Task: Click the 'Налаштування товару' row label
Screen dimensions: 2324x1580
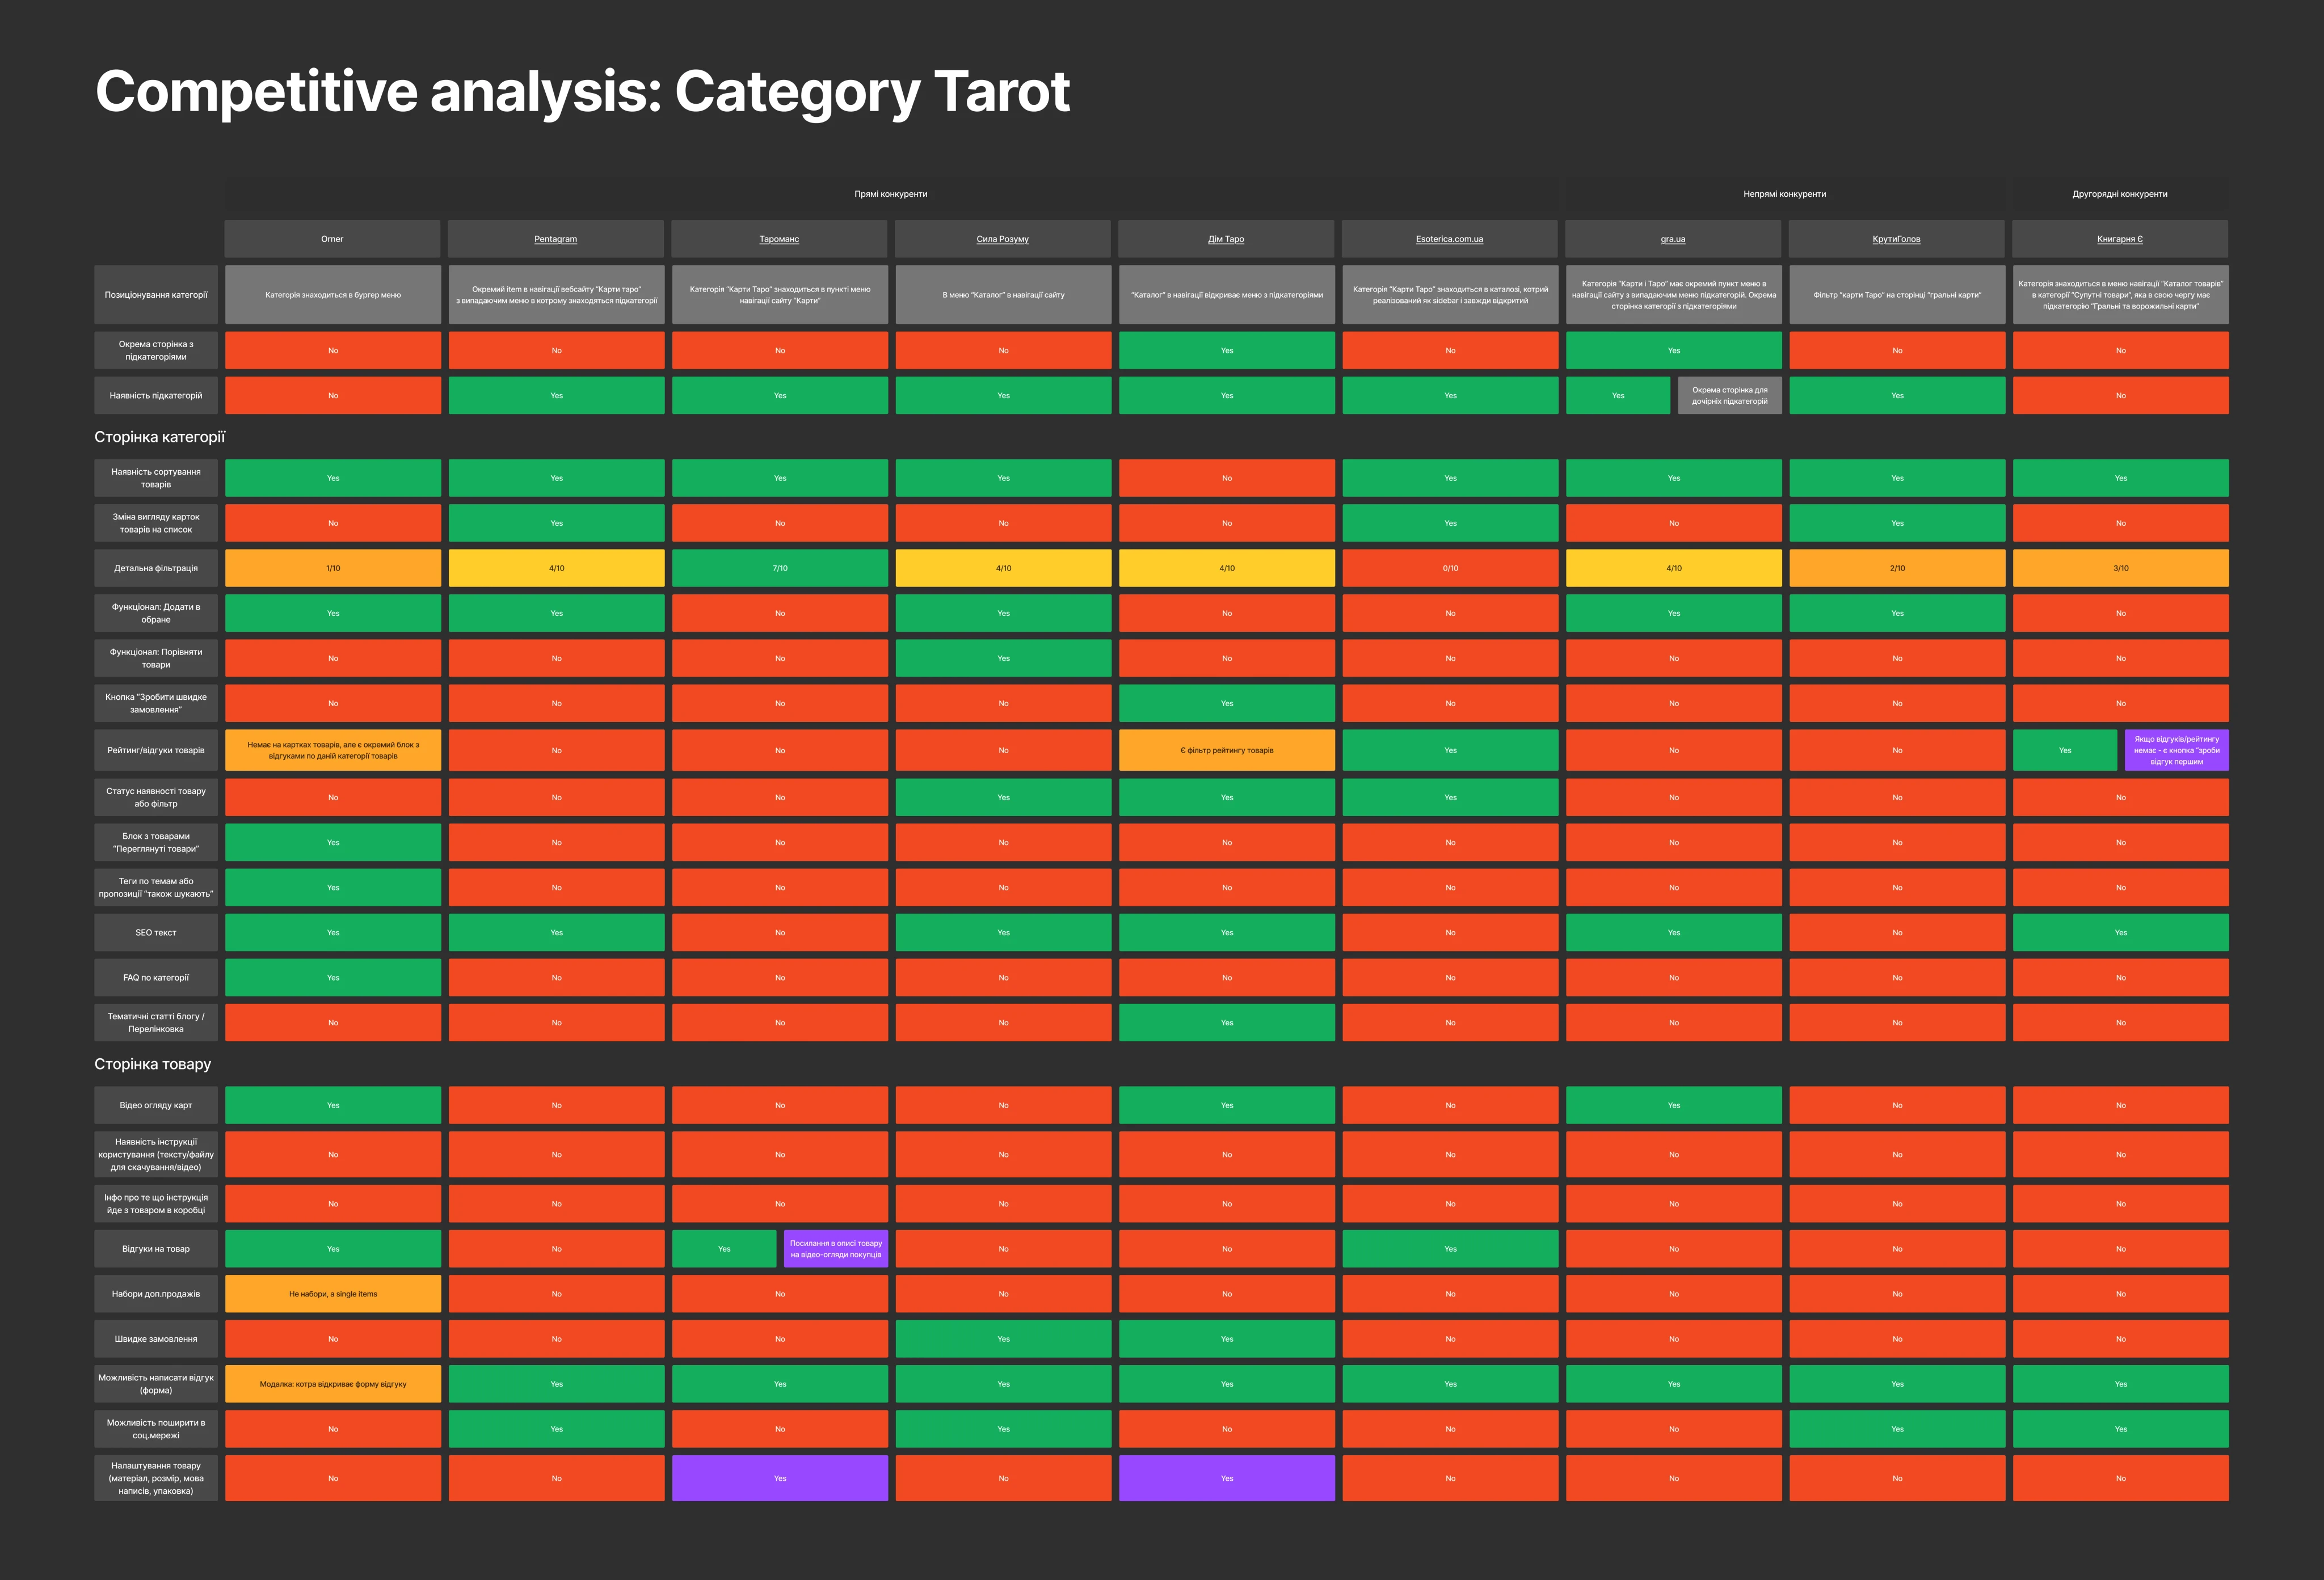Action: tap(156, 1478)
